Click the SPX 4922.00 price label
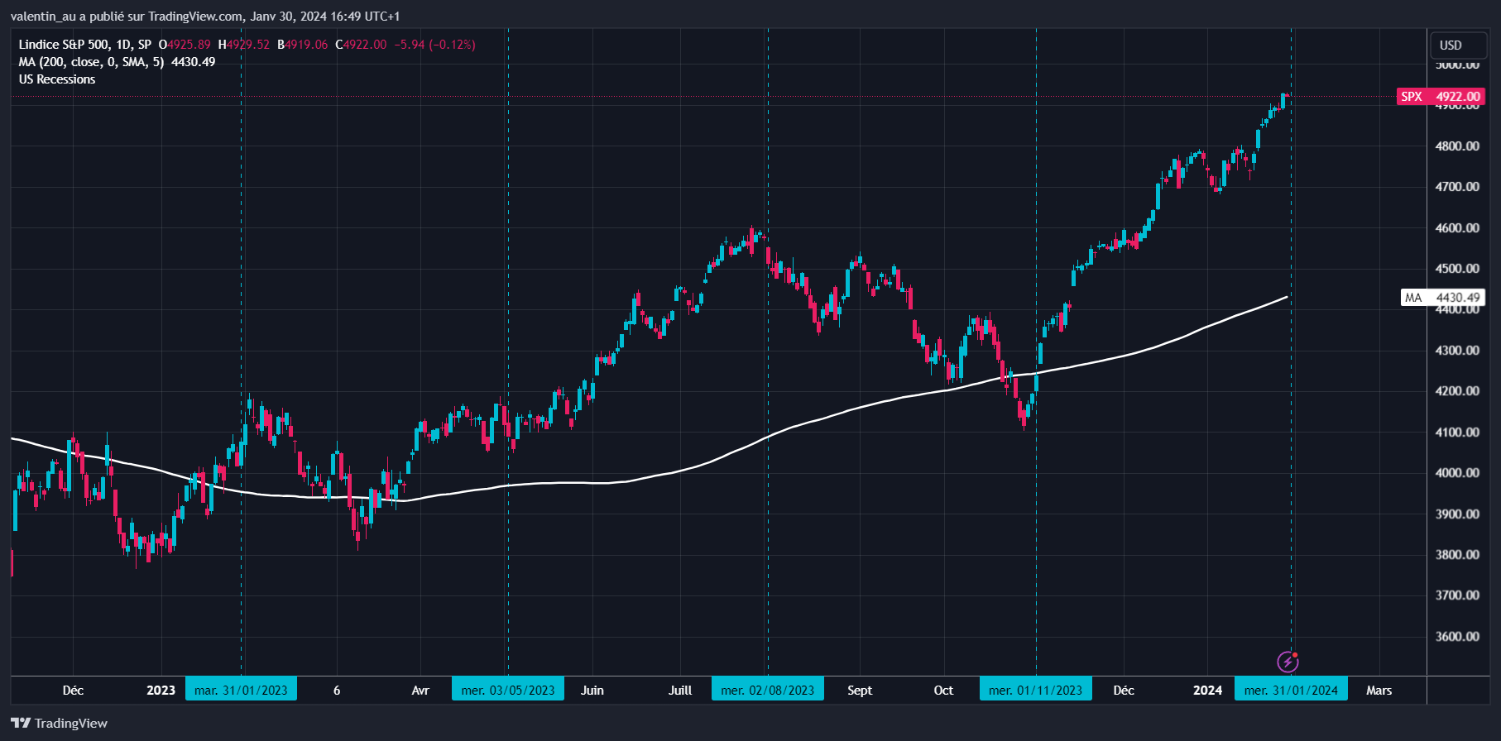 click(1441, 96)
